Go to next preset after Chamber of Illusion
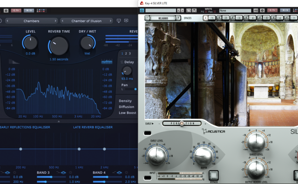The height and width of the screenshot is (184, 298). click(x=110, y=21)
